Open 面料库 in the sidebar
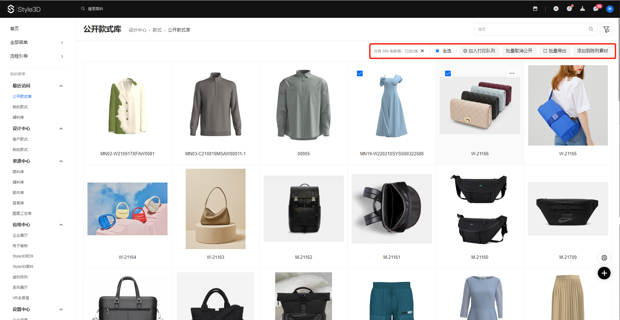Screen dimensions: 620x320 coord(18,172)
